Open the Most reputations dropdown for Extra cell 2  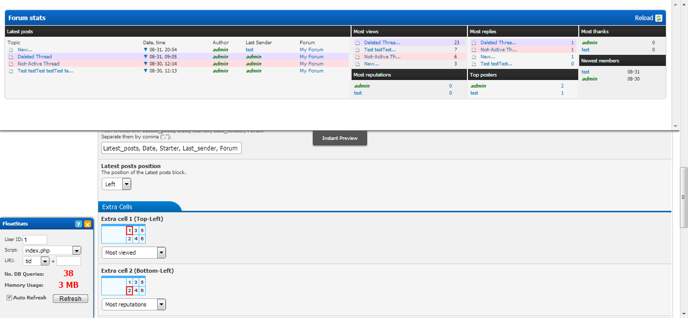pyautogui.click(x=161, y=304)
